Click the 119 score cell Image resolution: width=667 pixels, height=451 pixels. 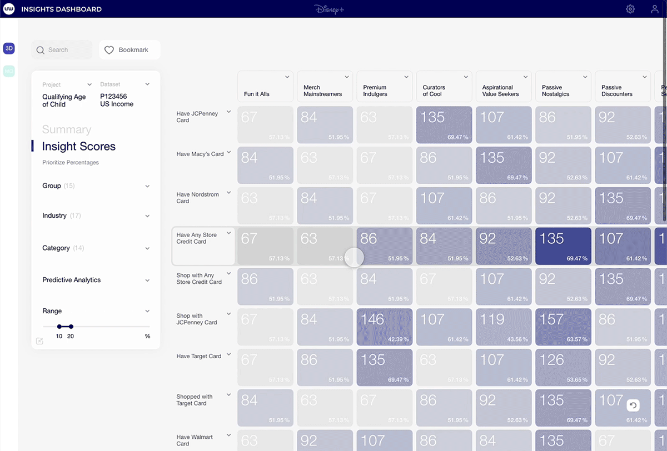tap(504, 327)
